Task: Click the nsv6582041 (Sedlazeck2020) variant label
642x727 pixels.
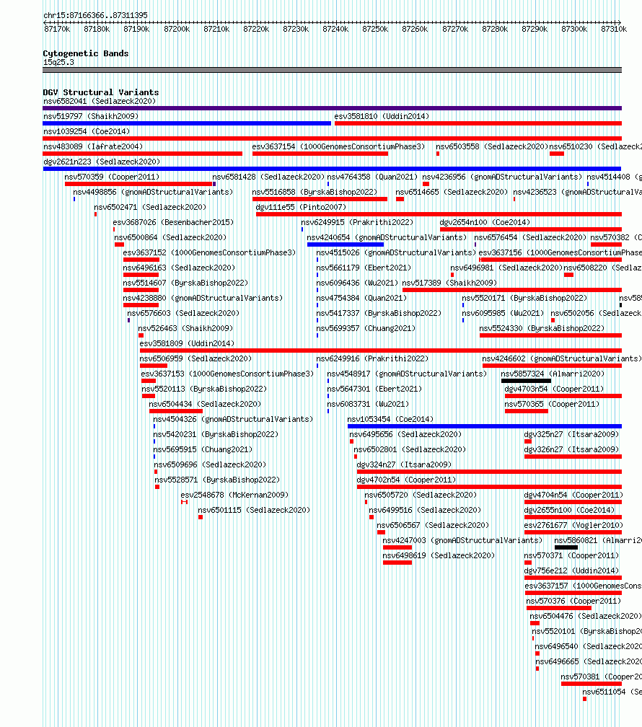Action: (100, 101)
